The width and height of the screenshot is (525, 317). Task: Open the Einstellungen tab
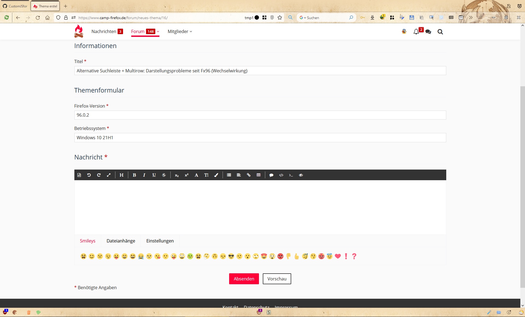[x=160, y=241]
